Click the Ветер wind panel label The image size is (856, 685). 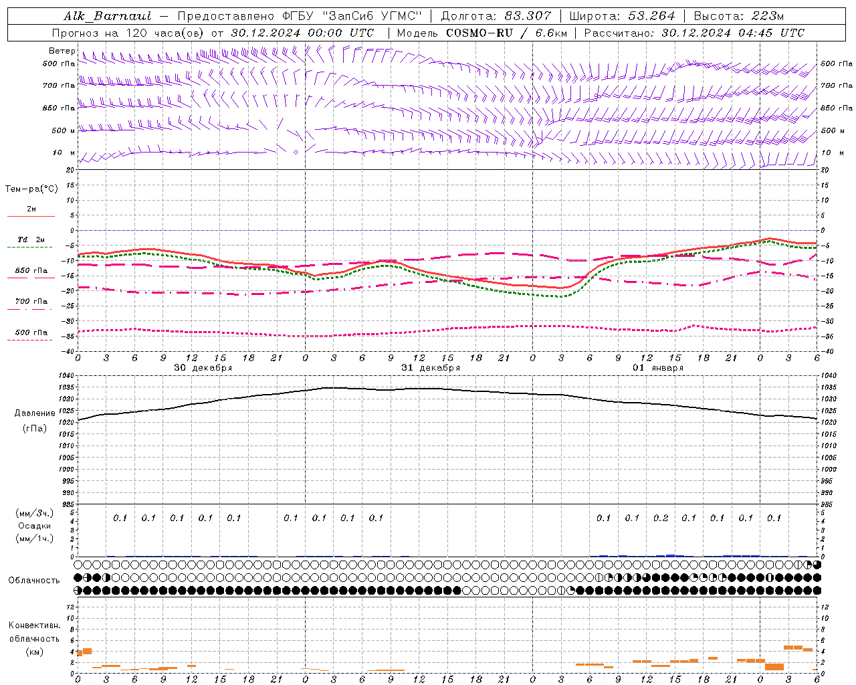pos(62,51)
